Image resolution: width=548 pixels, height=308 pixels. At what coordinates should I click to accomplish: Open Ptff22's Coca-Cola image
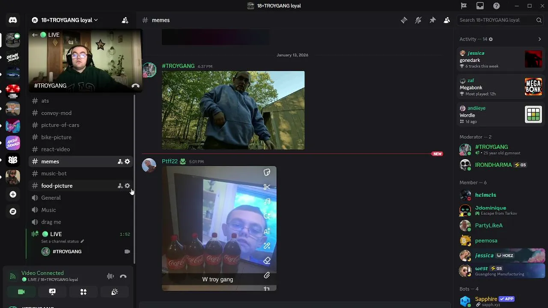click(219, 228)
